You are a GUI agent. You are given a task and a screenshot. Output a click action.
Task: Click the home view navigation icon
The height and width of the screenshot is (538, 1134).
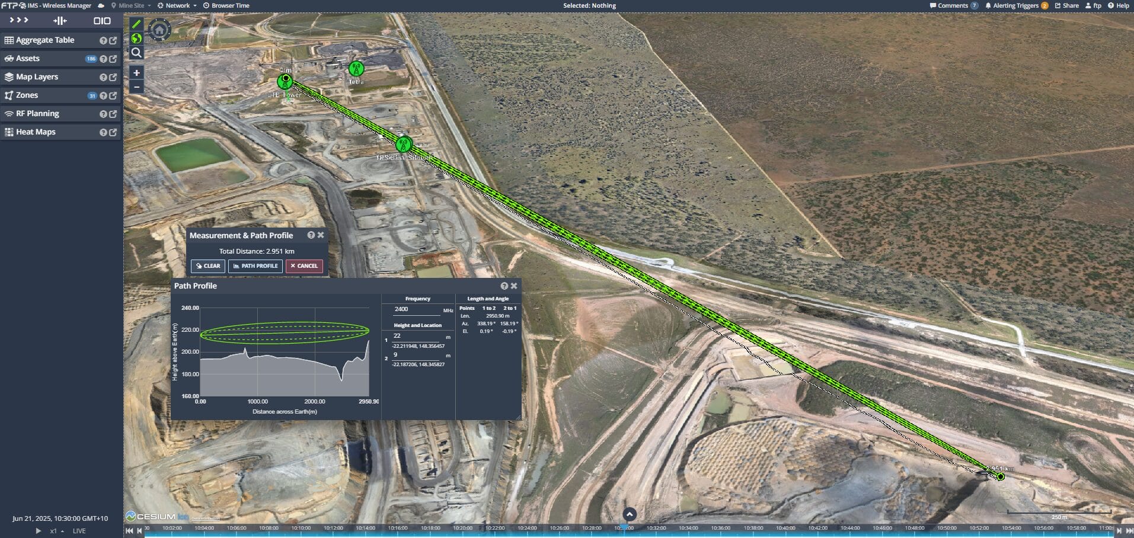click(158, 28)
